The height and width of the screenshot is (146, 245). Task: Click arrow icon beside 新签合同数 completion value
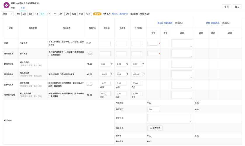[127, 64]
